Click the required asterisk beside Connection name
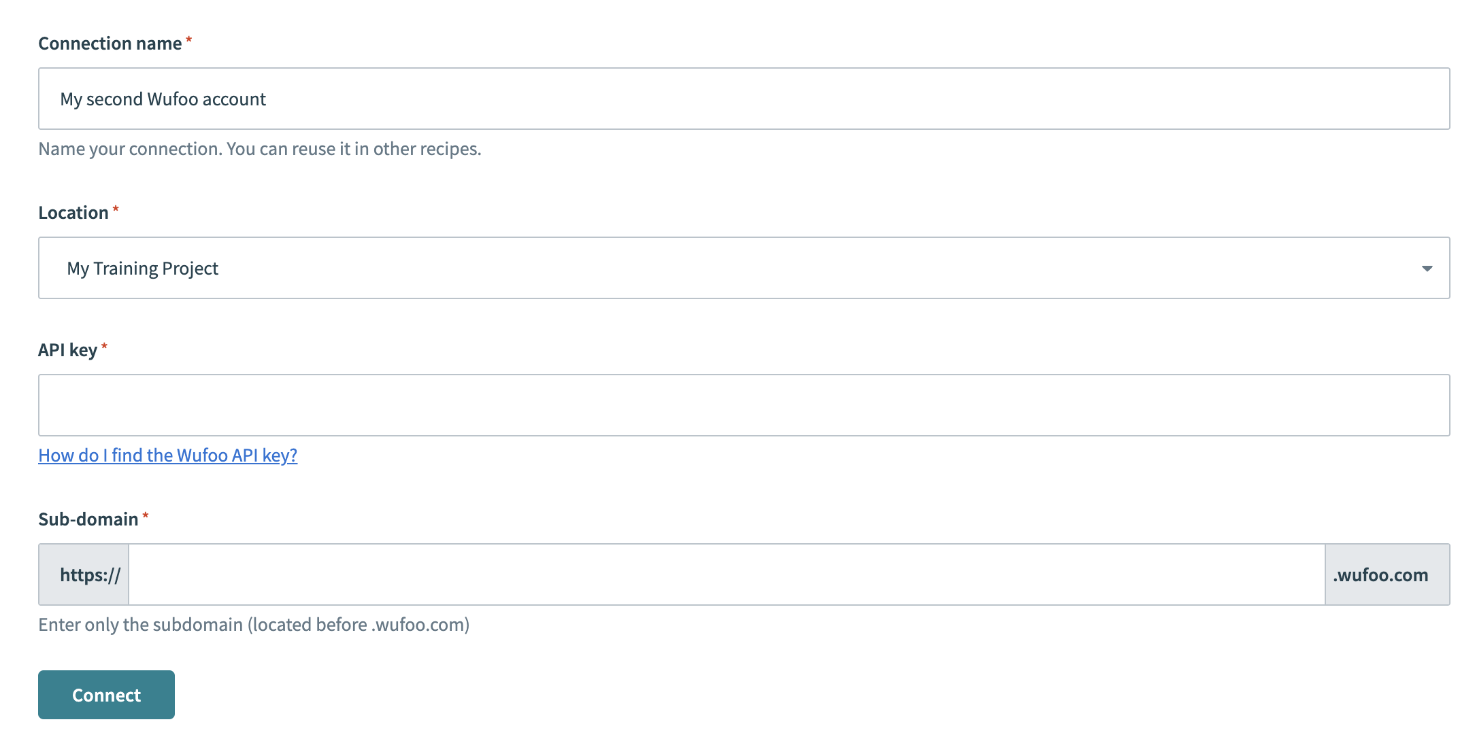The height and width of the screenshot is (741, 1475). click(x=189, y=40)
